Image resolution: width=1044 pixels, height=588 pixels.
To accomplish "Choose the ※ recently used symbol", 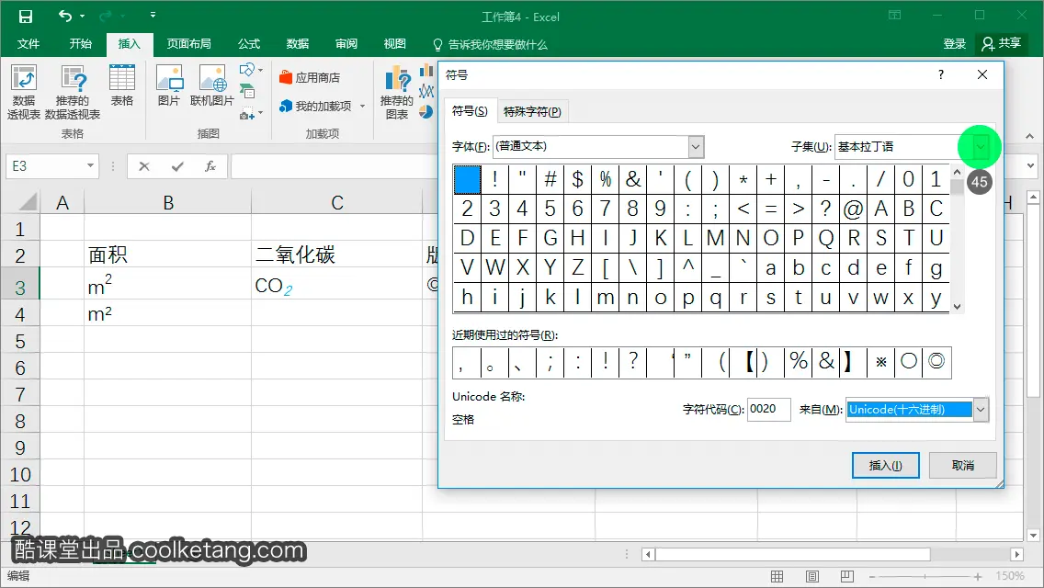I will pyautogui.click(x=880, y=362).
